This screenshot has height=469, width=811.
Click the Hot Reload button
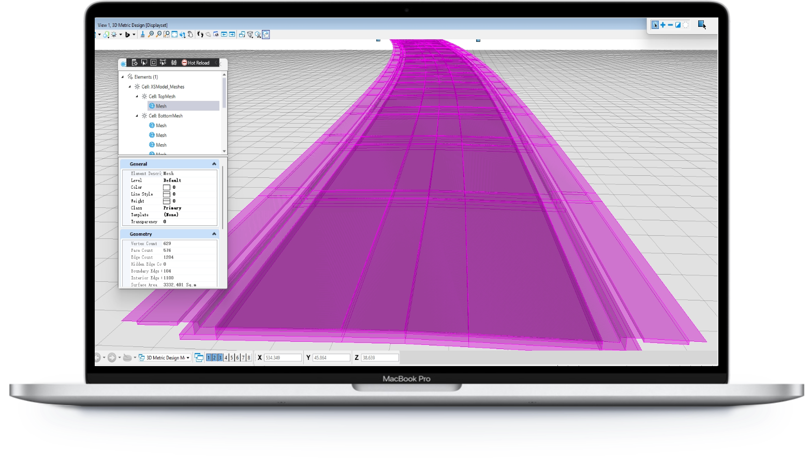tap(196, 63)
